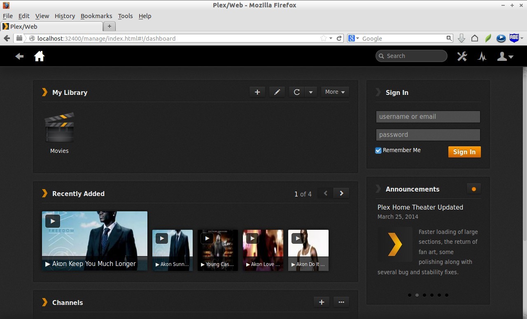Play the Akon Sunn... thumbnail video
This screenshot has height=319, width=527.
click(x=162, y=238)
